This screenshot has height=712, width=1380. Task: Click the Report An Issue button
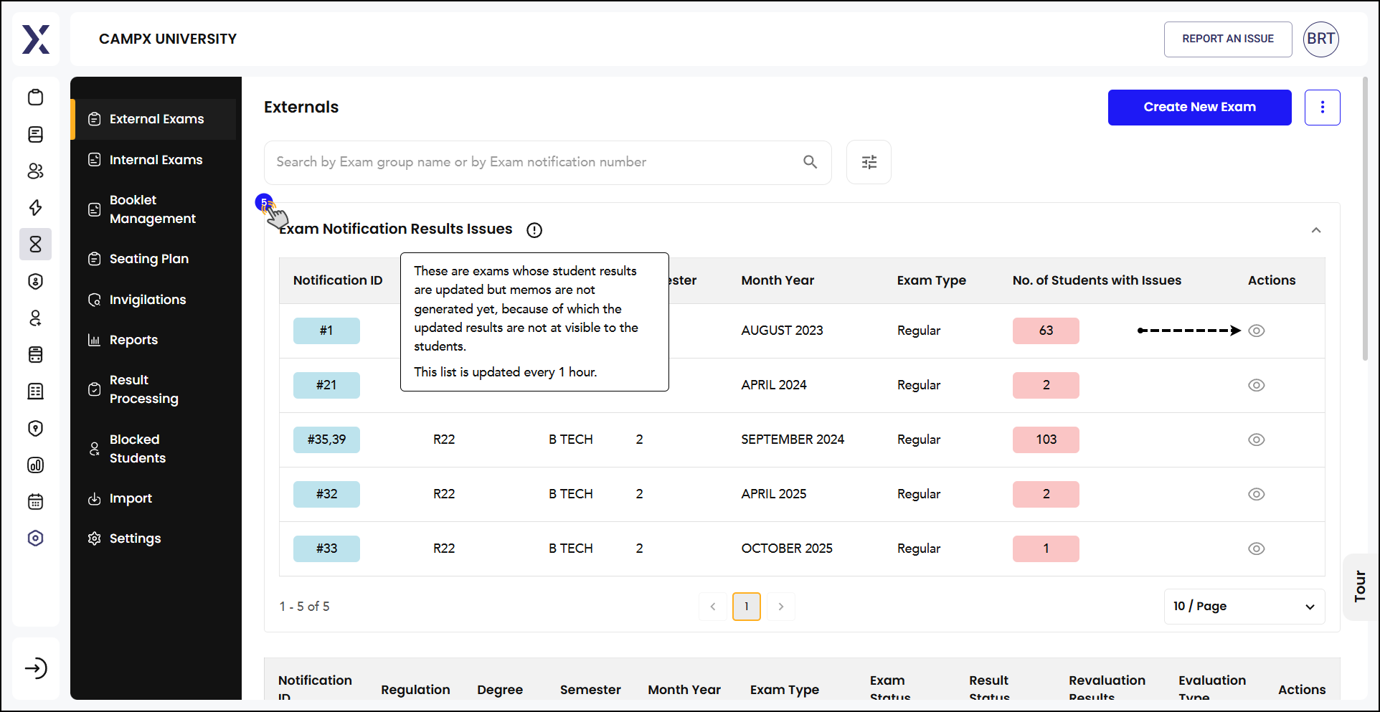click(1228, 39)
